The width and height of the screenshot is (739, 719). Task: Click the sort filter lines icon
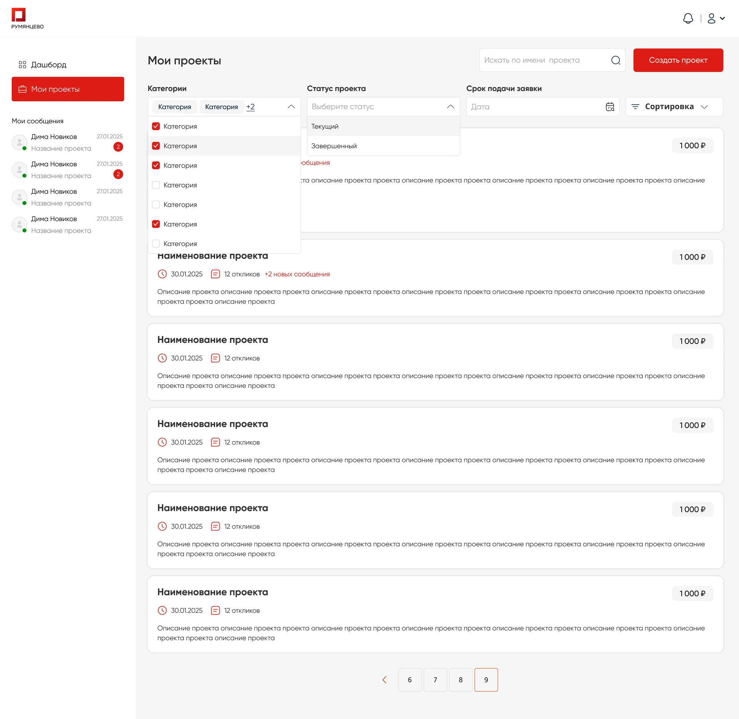click(635, 107)
